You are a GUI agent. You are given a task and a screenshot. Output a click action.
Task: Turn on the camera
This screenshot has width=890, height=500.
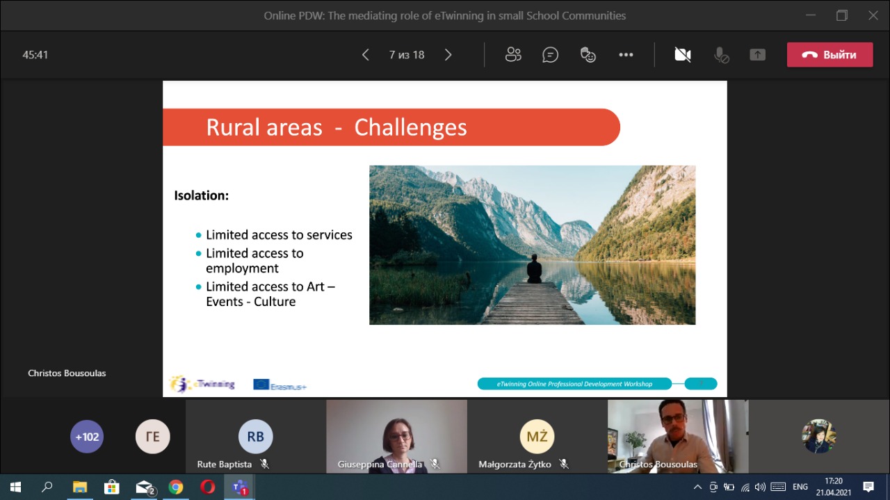pyautogui.click(x=682, y=55)
